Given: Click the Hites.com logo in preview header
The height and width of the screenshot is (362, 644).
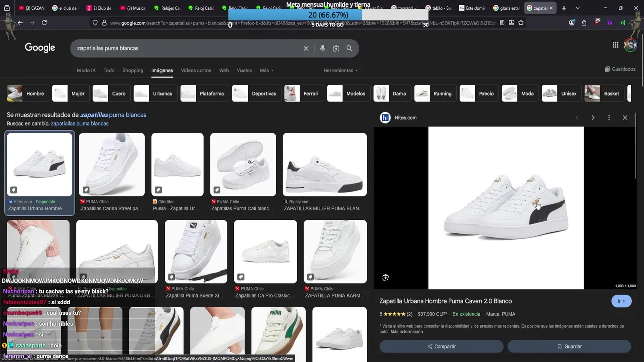Looking at the screenshot, I should [385, 118].
